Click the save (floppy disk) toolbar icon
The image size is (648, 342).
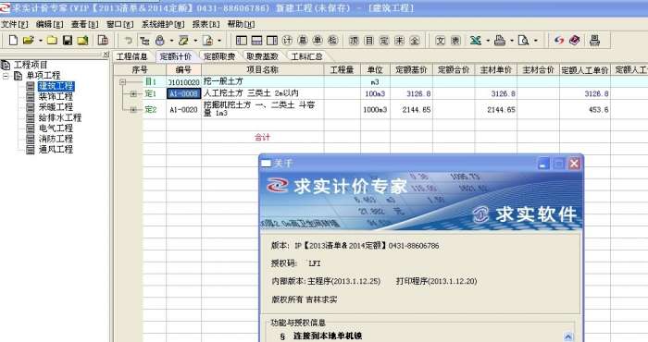tap(68, 41)
